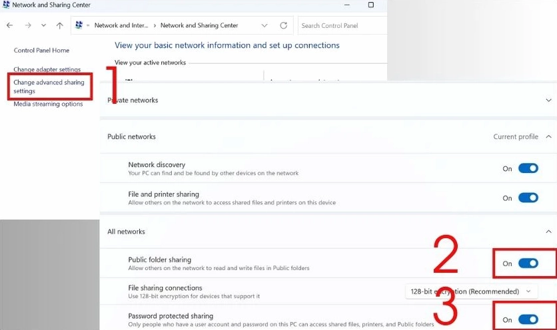Toggle Password protected sharing switch
The width and height of the screenshot is (557, 330).
tap(528, 320)
